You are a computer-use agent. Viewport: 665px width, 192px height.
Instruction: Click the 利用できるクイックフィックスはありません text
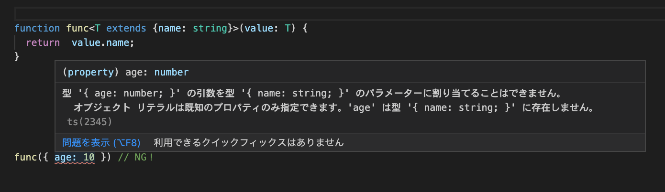(249, 142)
